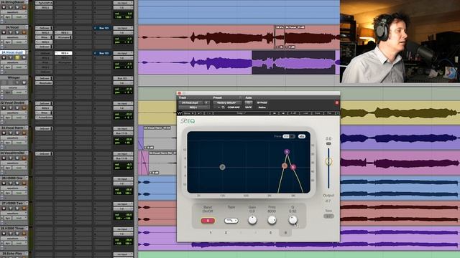The image size is (460, 258).
Task: Mute the 24.Vocal track
Action: pyautogui.click(x=24, y=32)
